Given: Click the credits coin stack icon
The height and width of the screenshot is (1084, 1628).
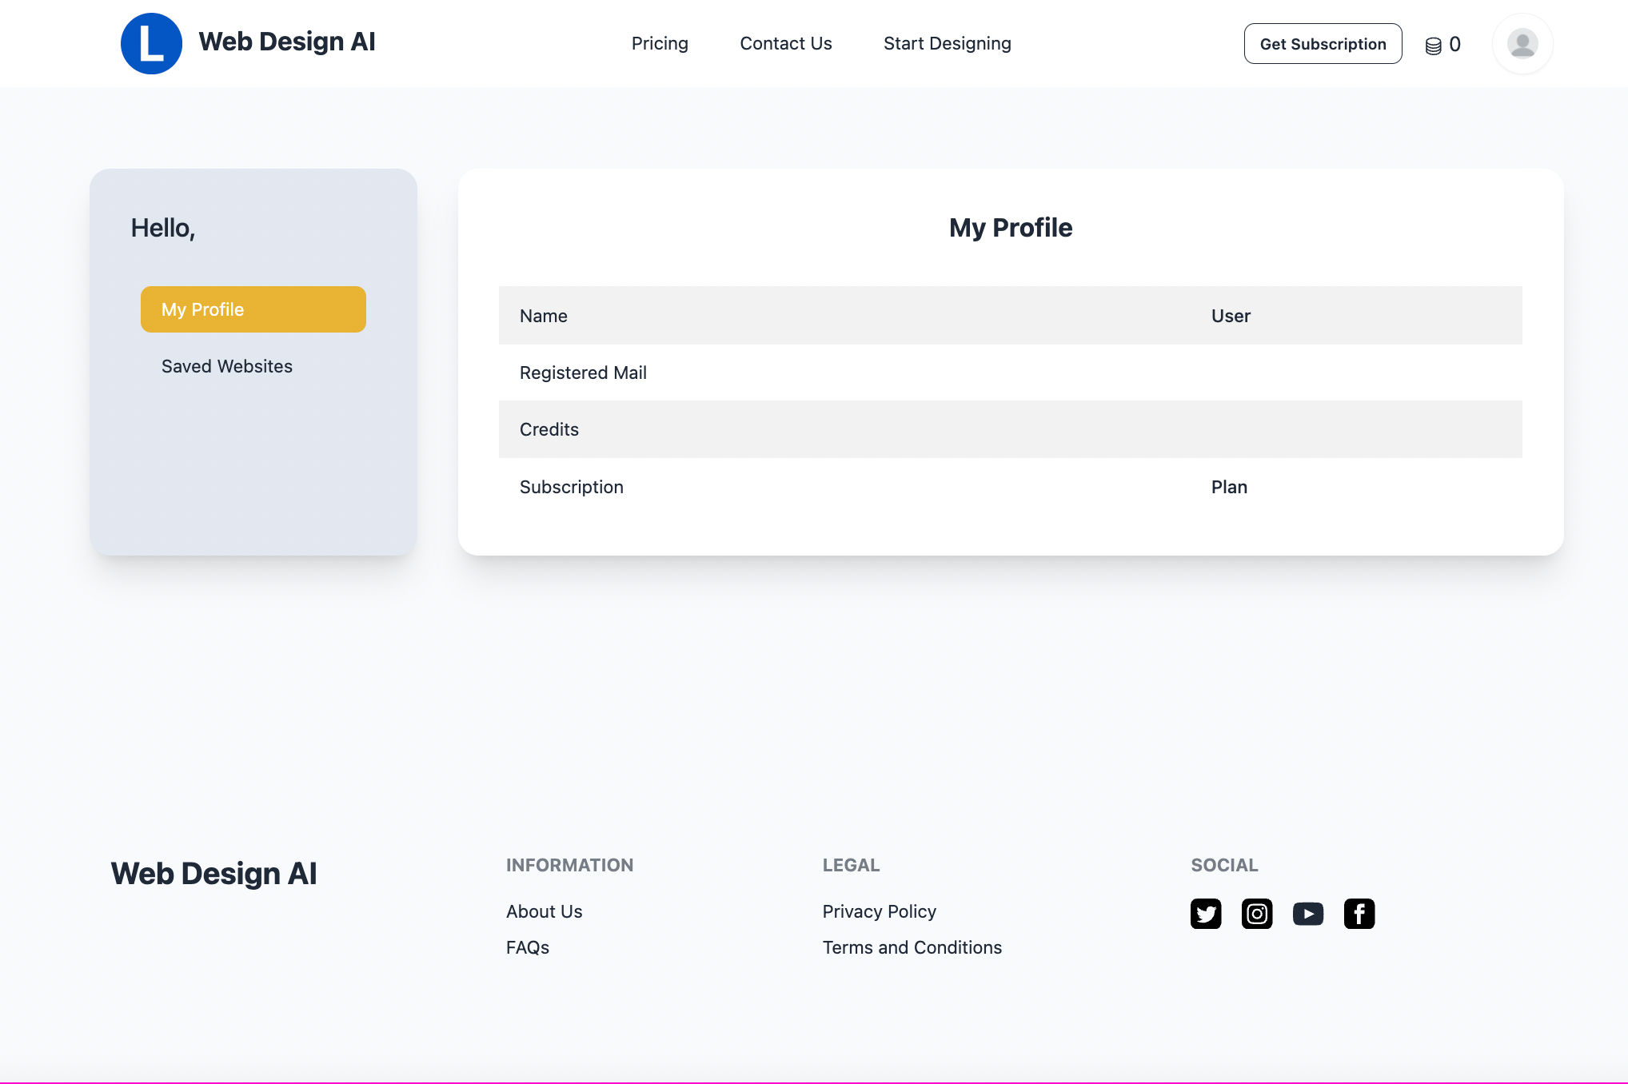Looking at the screenshot, I should click(x=1433, y=46).
